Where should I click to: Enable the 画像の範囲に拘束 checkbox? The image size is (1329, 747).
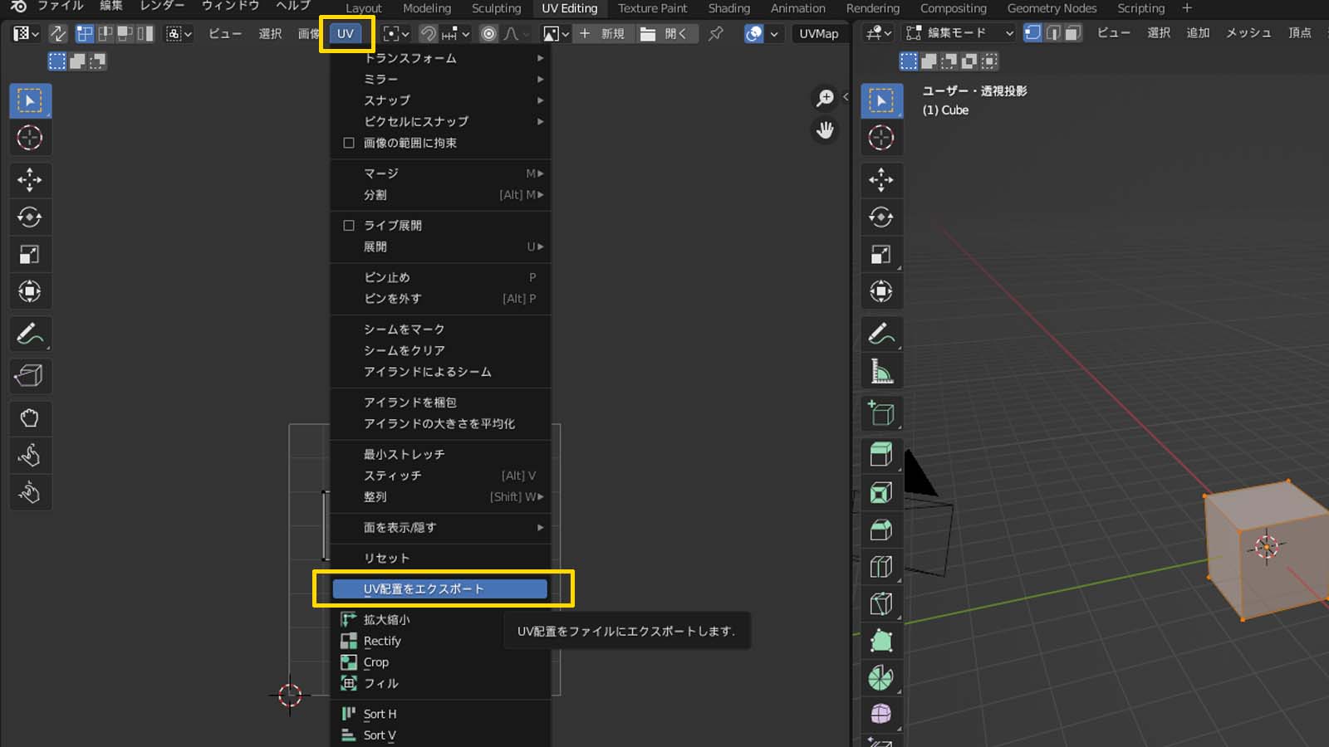(349, 143)
